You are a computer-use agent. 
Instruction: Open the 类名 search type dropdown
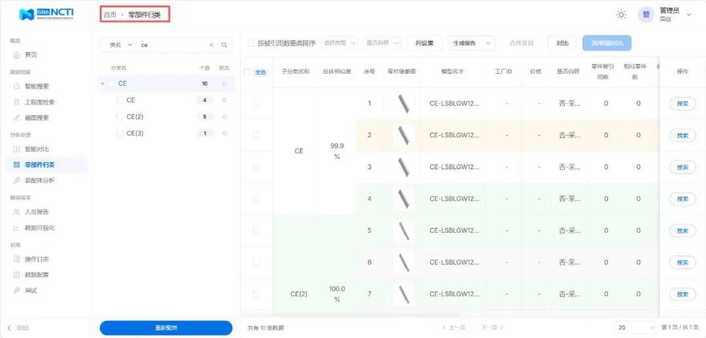click(121, 45)
